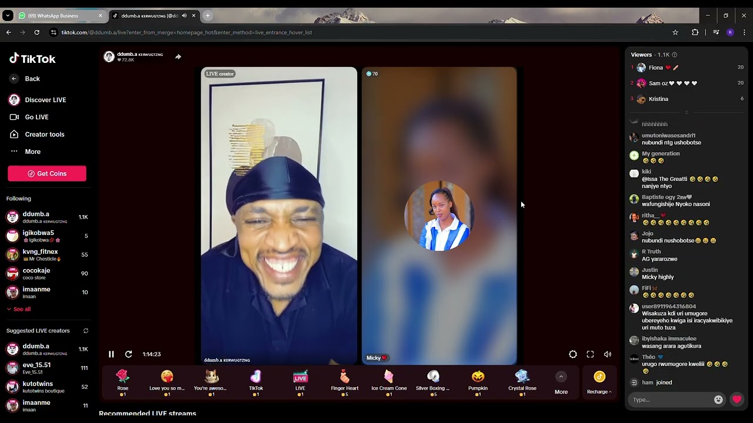This screenshot has height=423, width=753.
Task: Open eve_15.51 suggested live
Action: tap(47, 368)
